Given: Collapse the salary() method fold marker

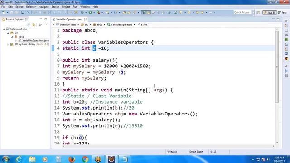Looking at the screenshot, I should (x=60, y=60).
